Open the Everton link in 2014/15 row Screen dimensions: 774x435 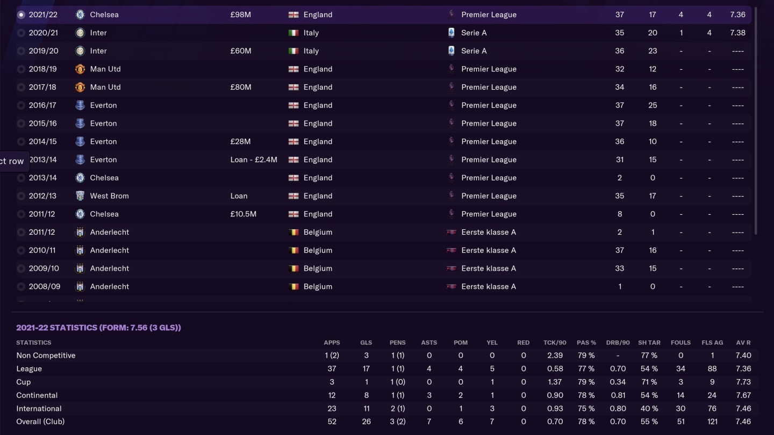pos(103,141)
